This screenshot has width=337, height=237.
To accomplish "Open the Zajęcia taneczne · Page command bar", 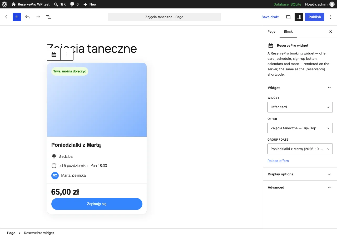I will click(164, 17).
